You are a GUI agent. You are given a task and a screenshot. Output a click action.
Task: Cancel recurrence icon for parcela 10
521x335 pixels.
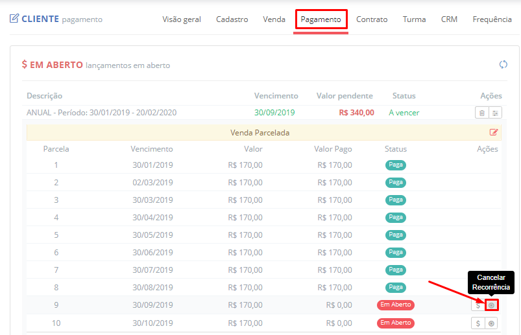[x=491, y=323]
